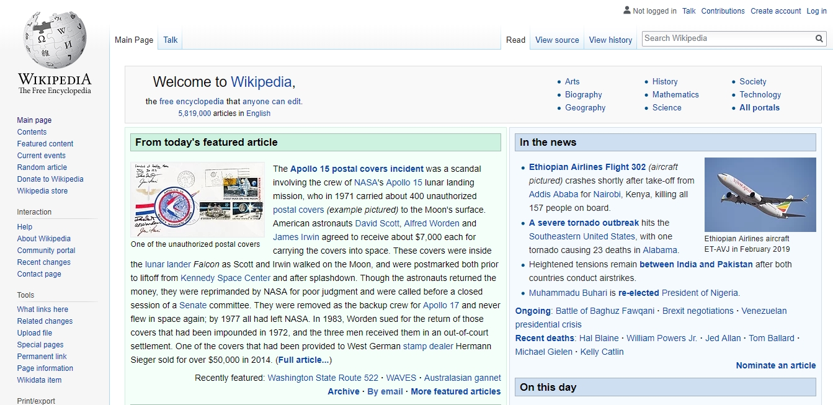Open the free encyclopedia link
Image resolution: width=833 pixels, height=405 pixels.
click(x=192, y=102)
